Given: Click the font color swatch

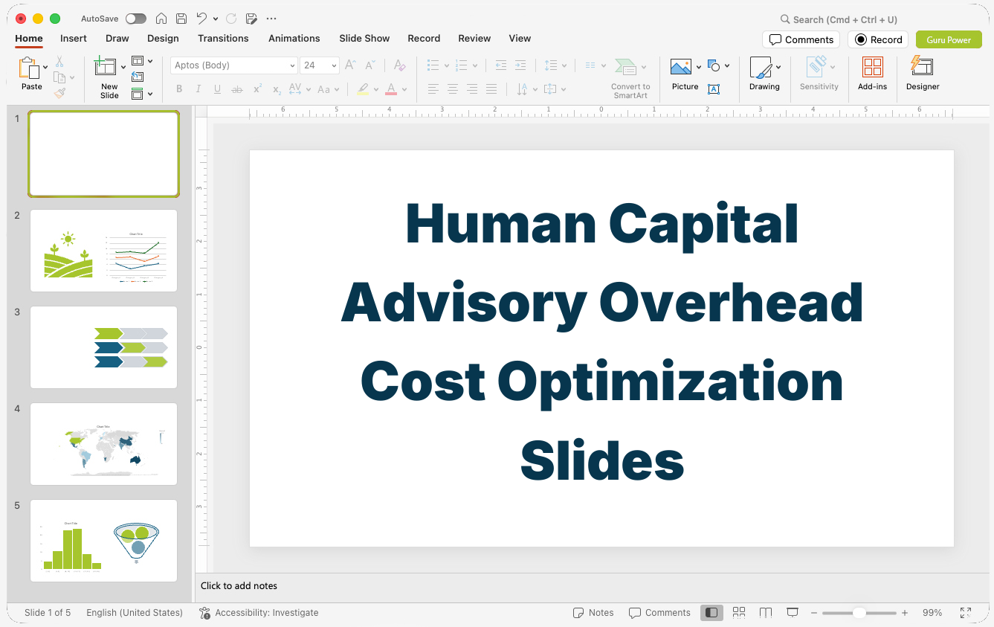Looking at the screenshot, I should [391, 89].
